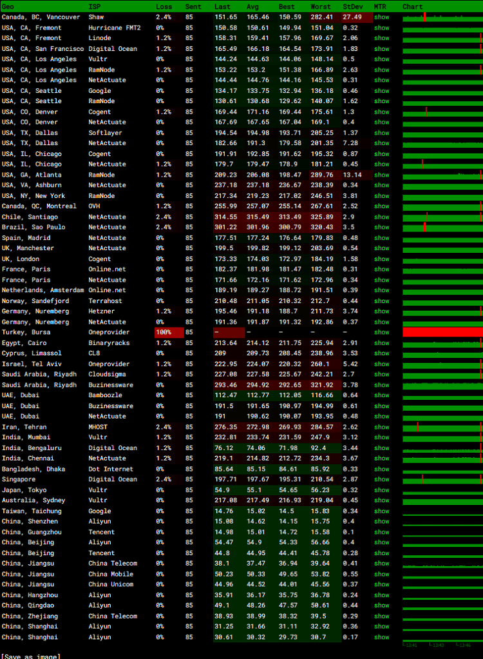Click the Brazil, Sao Paulo latency chart
The width and height of the screenshot is (483, 659).
pos(442,228)
